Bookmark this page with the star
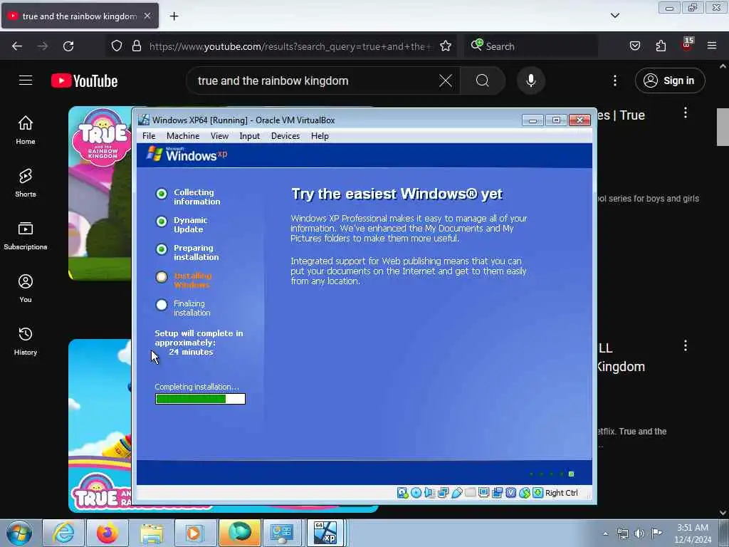Viewport: 729px width, 547px height. [446, 46]
